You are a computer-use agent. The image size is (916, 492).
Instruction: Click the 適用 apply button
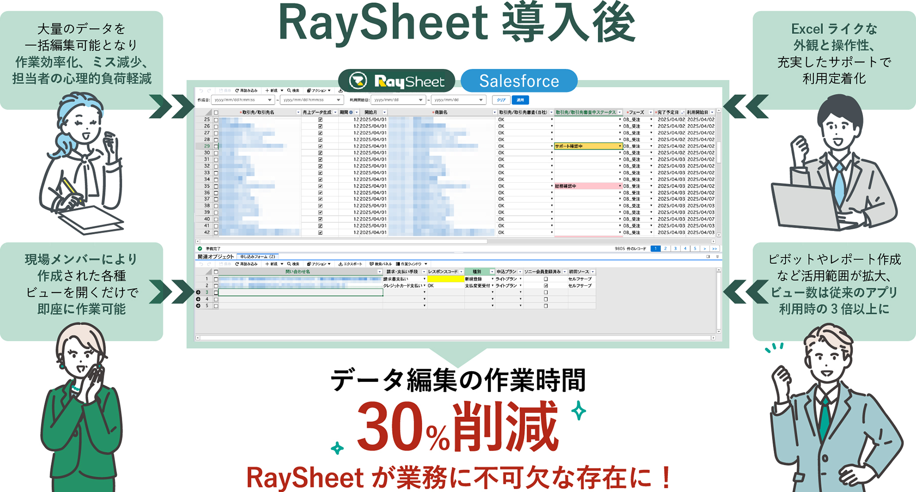coord(520,100)
